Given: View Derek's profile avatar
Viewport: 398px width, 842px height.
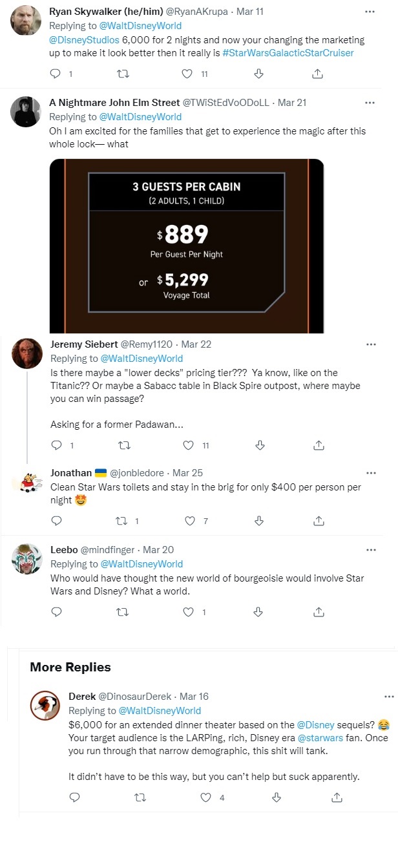Looking at the screenshot, I should point(45,705).
